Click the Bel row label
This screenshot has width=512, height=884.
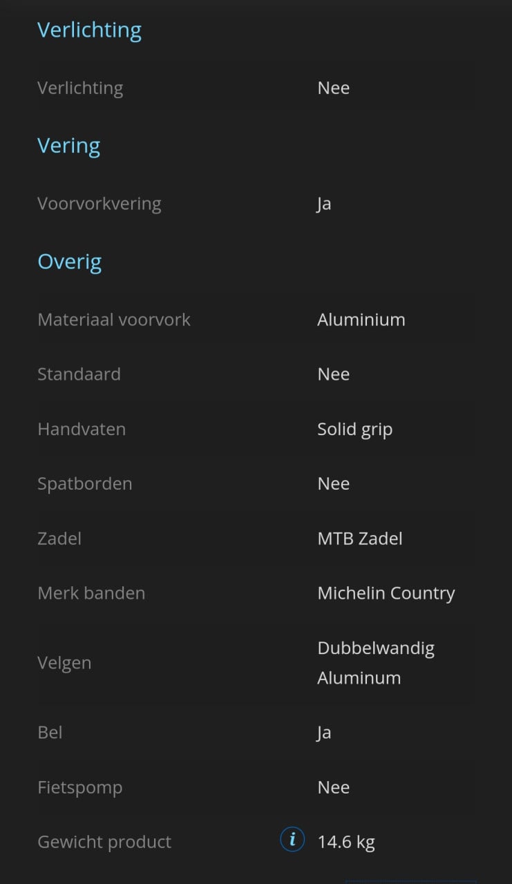coord(50,733)
